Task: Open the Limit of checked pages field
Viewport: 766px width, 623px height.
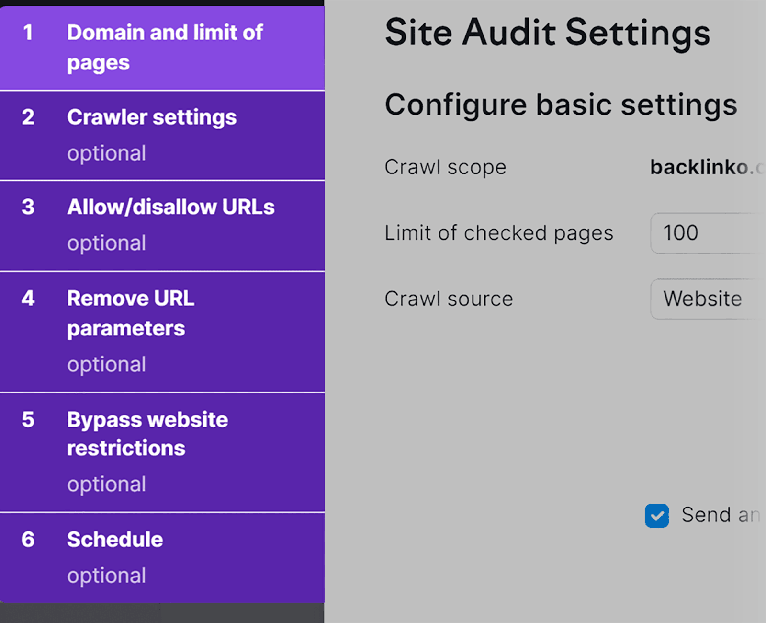Action: click(706, 233)
